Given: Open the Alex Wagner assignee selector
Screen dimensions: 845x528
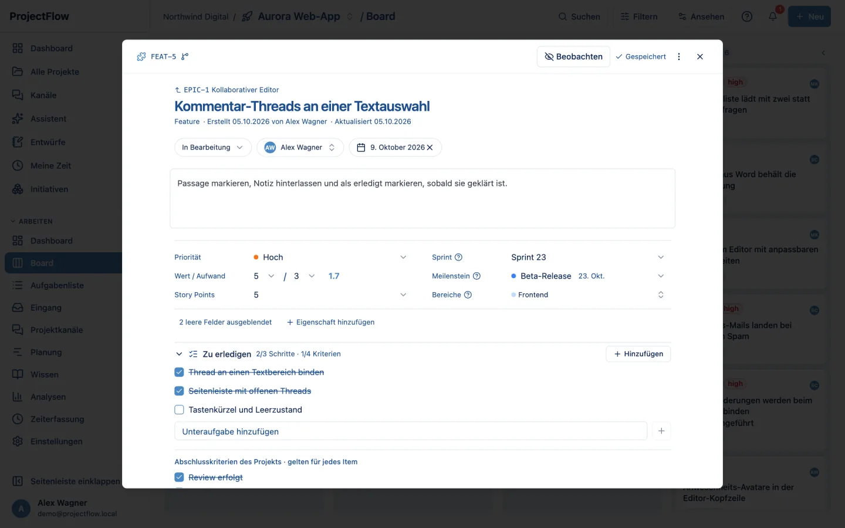Looking at the screenshot, I should 300,147.
